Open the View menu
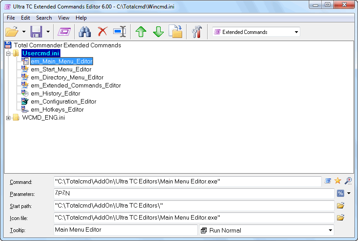Screen dimensions: 358x241 64,18
